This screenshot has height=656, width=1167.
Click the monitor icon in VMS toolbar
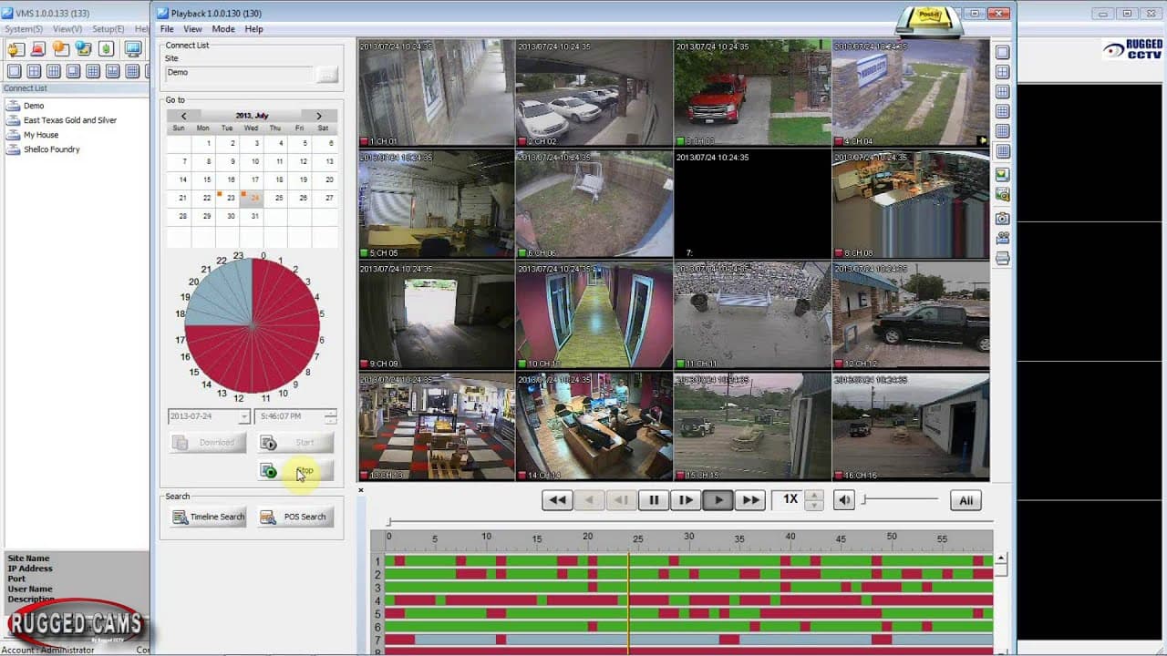point(133,48)
